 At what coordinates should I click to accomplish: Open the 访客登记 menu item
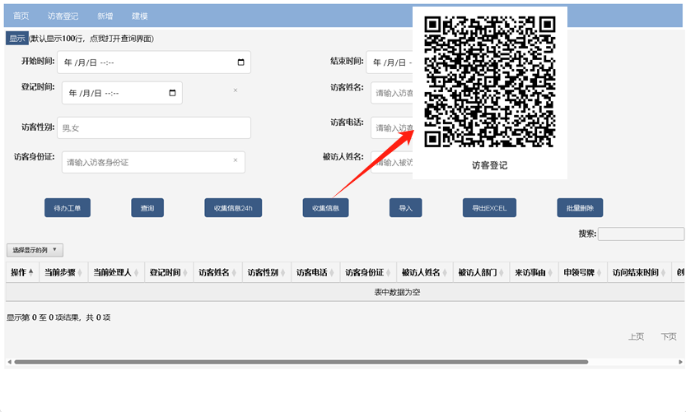pos(63,16)
